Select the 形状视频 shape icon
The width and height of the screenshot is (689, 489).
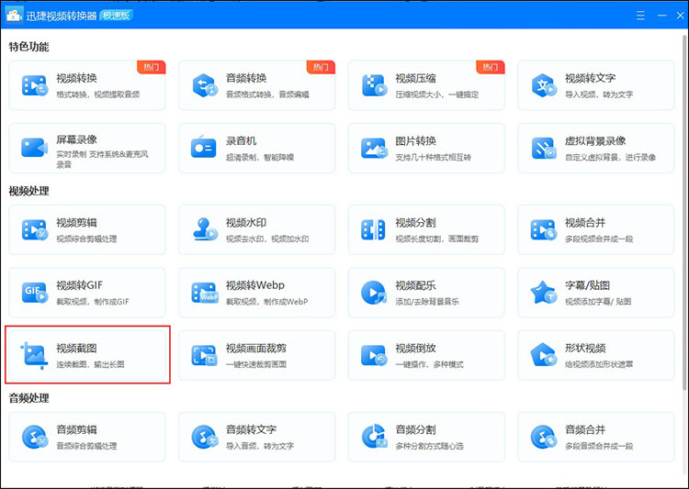(544, 355)
